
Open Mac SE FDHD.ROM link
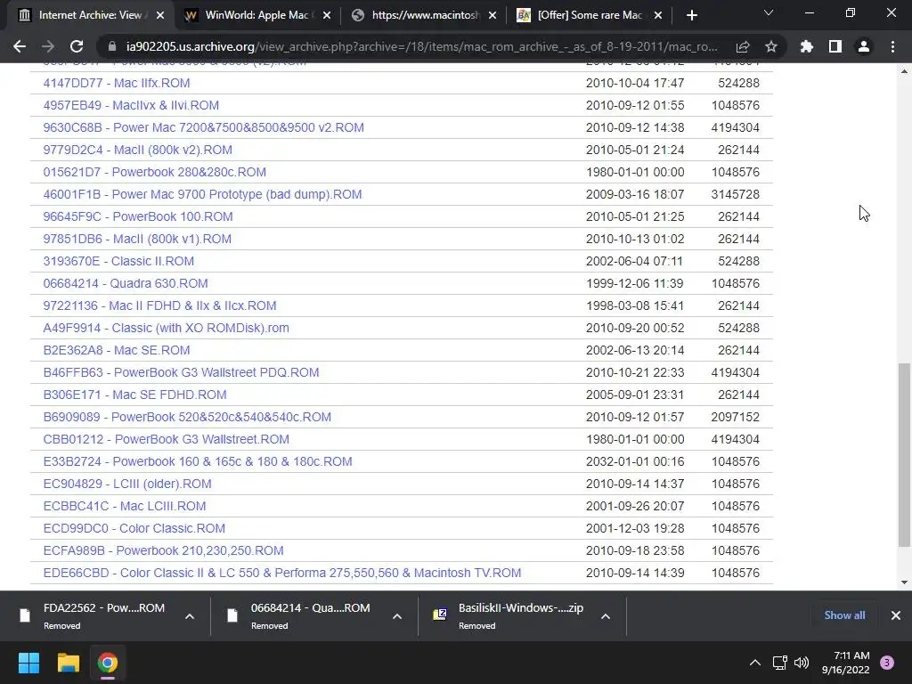click(135, 395)
